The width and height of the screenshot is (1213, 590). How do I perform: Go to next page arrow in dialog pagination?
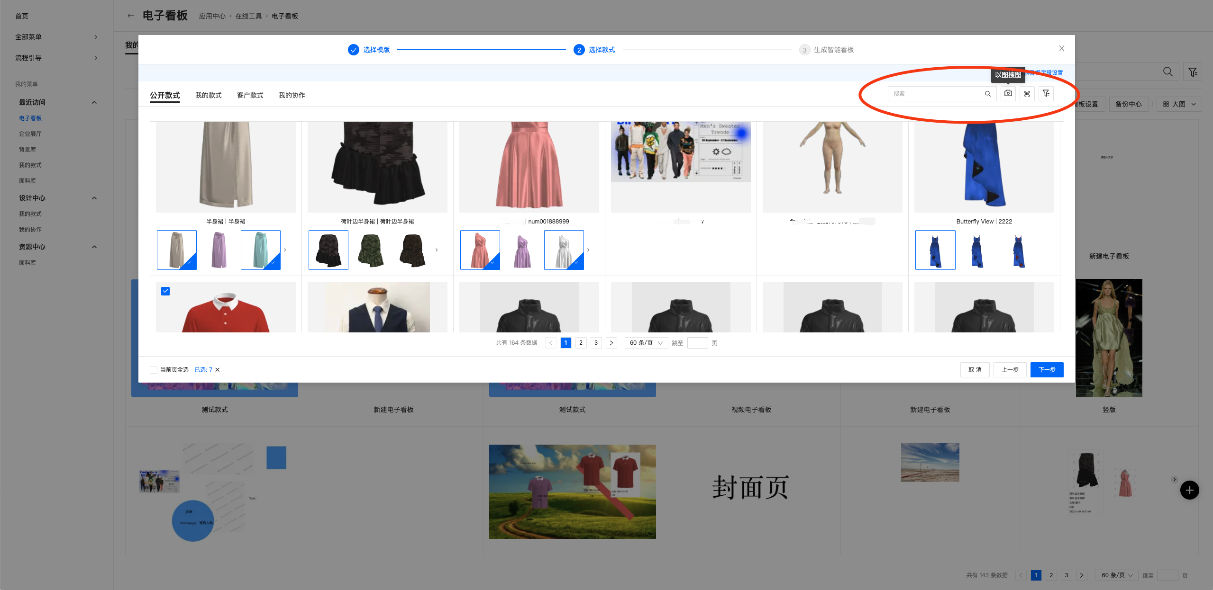tap(611, 343)
